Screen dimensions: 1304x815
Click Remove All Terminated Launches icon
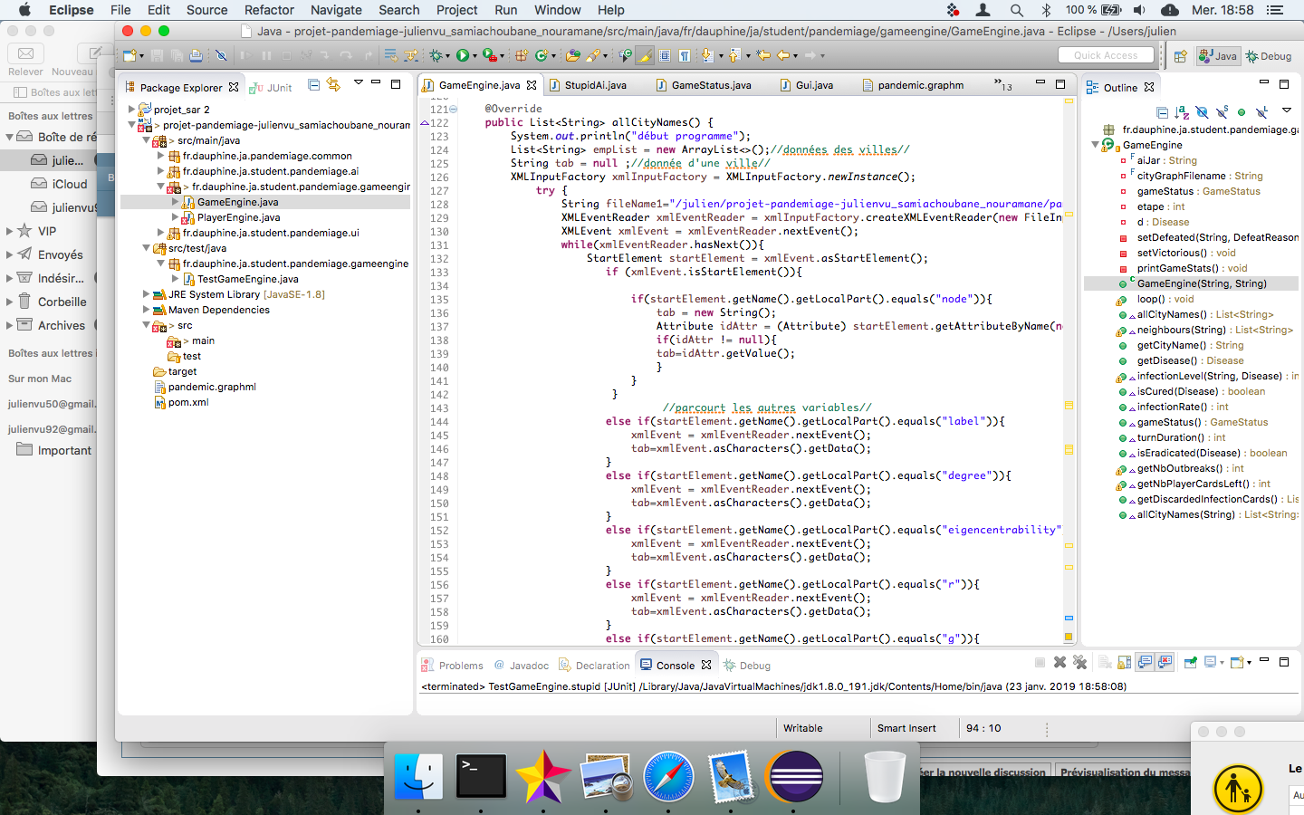pos(1079,662)
